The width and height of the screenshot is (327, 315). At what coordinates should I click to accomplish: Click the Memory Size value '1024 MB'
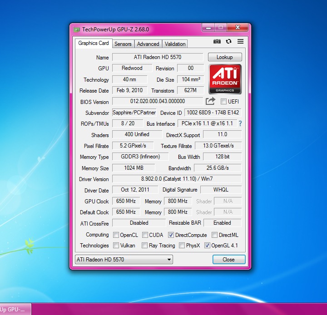click(134, 168)
